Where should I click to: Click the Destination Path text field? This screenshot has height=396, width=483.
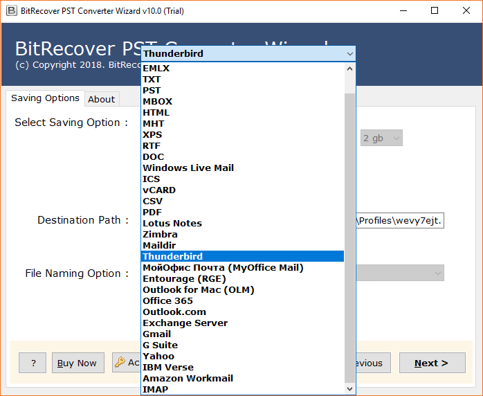click(400, 221)
